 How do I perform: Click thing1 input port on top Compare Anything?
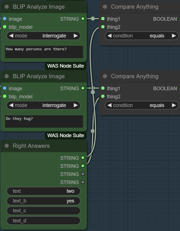tap(103, 19)
